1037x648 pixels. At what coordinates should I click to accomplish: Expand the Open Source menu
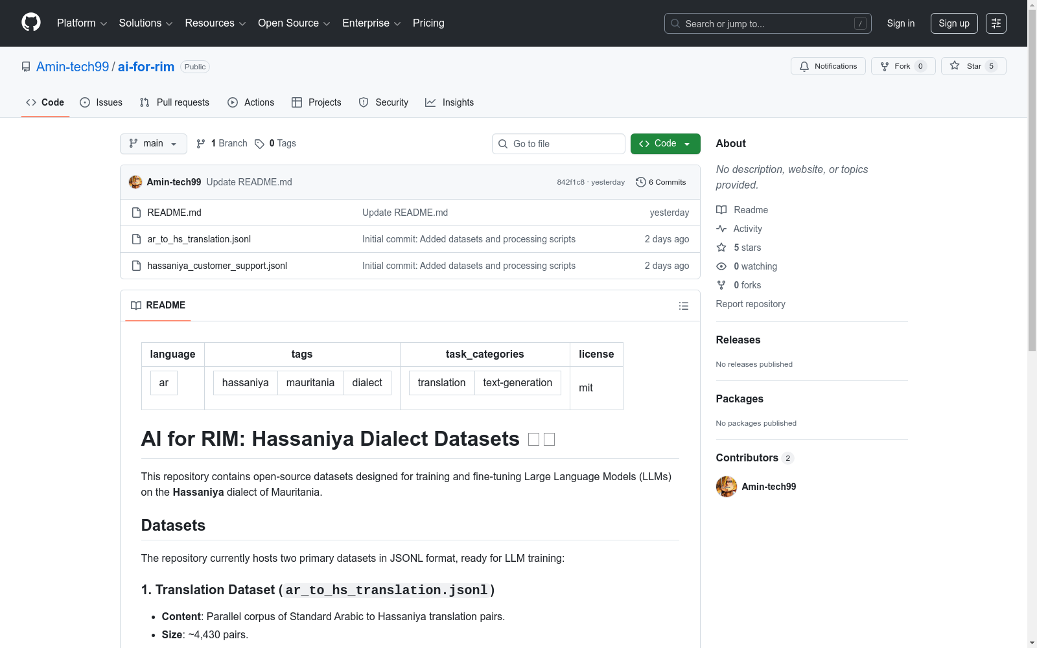pos(294,23)
